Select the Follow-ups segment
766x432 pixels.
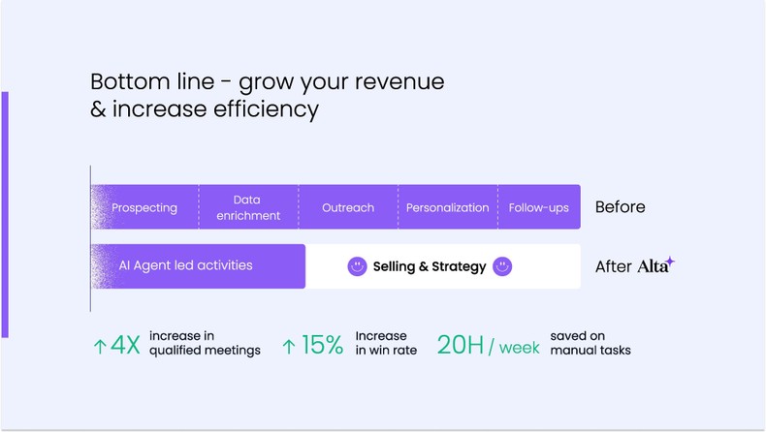click(x=539, y=207)
